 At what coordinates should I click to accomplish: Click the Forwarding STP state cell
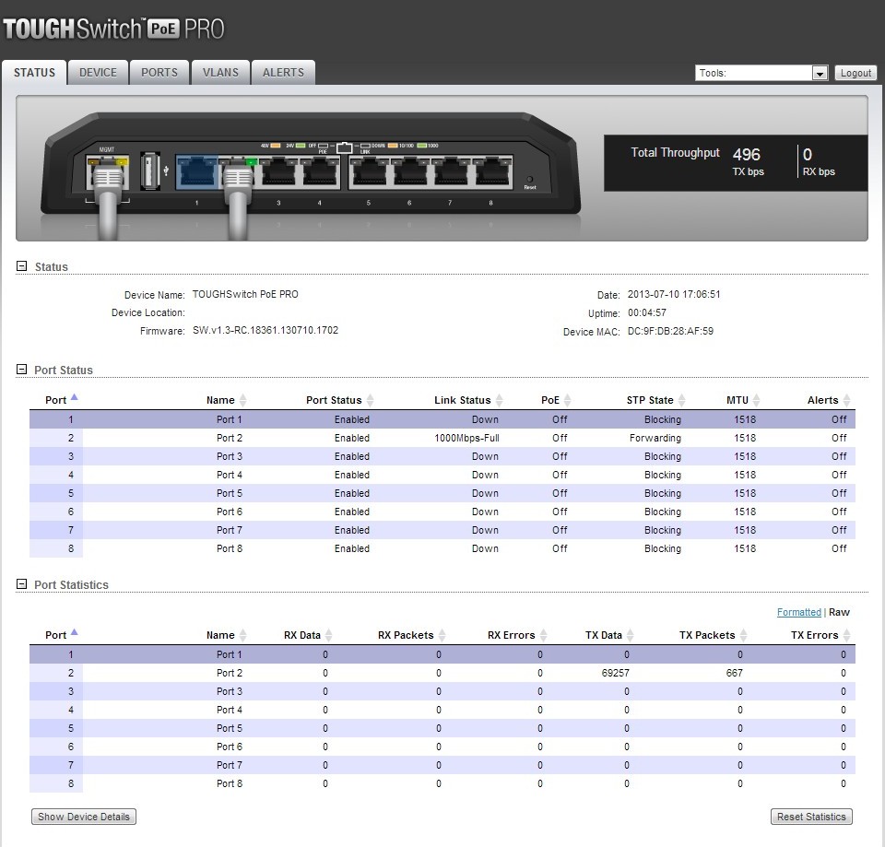coord(655,438)
